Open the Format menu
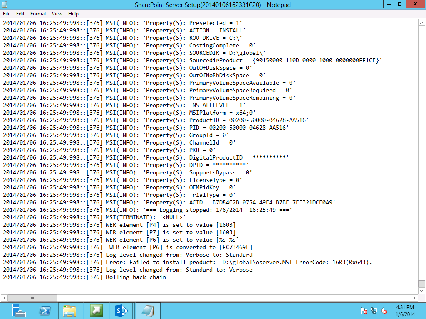The width and height of the screenshot is (426, 319). click(x=38, y=13)
